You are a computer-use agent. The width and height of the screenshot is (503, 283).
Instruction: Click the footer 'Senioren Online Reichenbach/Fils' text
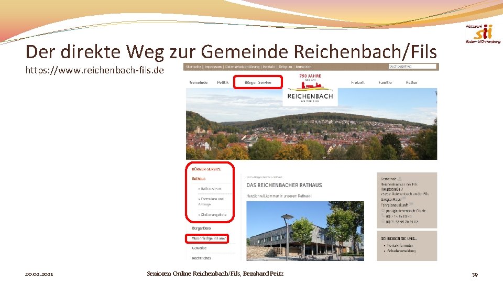193,274
